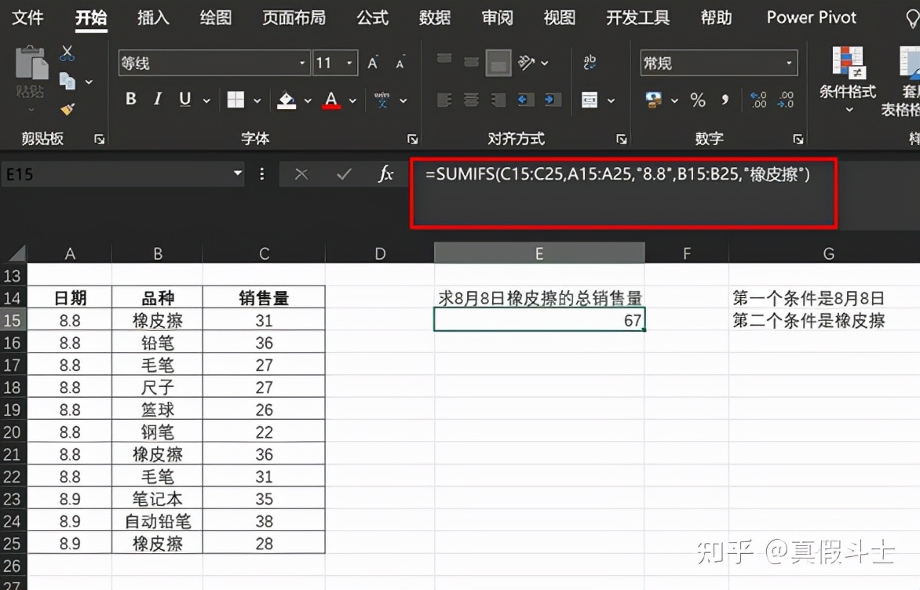Image resolution: width=920 pixels, height=590 pixels.
Task: Toggle underline formatting
Action: coord(184,100)
